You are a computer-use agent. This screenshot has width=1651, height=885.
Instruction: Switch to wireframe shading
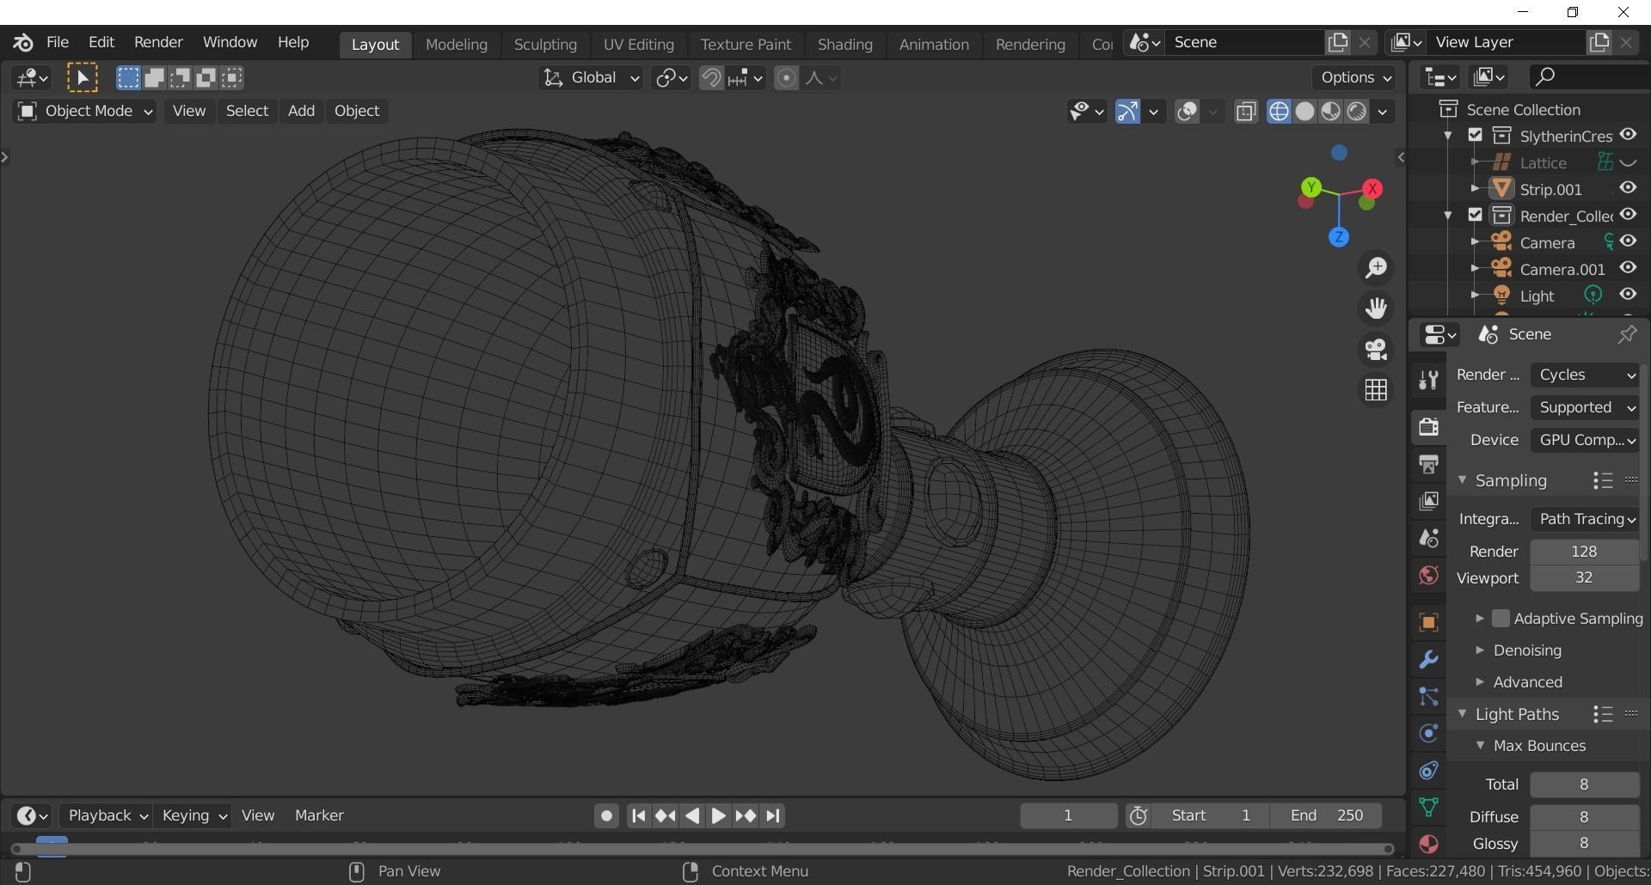coord(1279,112)
